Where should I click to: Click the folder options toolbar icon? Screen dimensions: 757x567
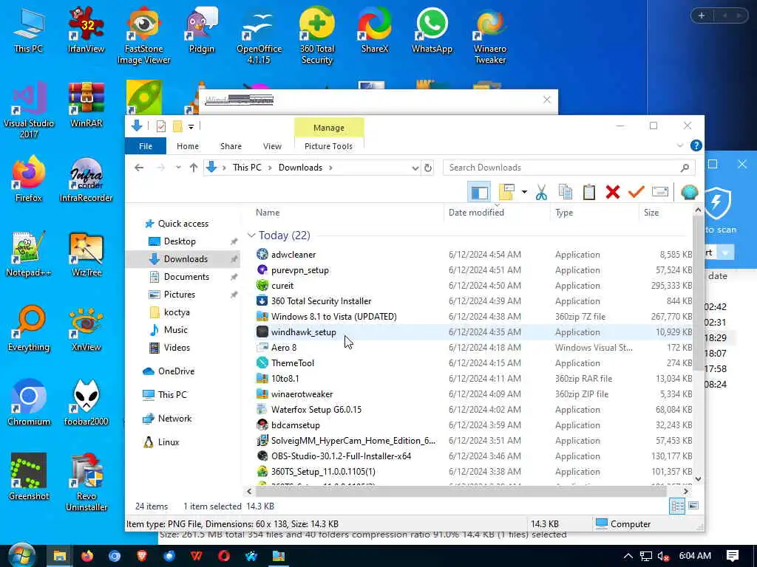pos(506,192)
